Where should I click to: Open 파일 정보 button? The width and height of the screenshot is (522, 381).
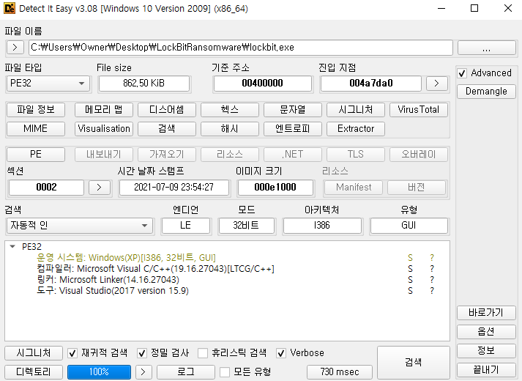point(36,110)
